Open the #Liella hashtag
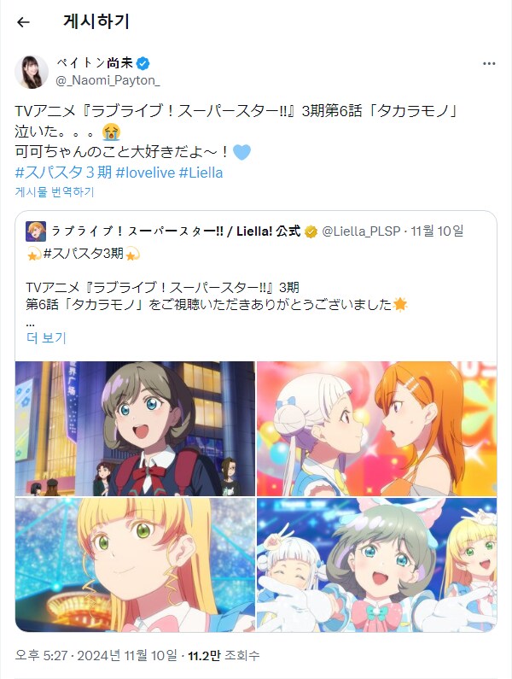 [x=201, y=173]
